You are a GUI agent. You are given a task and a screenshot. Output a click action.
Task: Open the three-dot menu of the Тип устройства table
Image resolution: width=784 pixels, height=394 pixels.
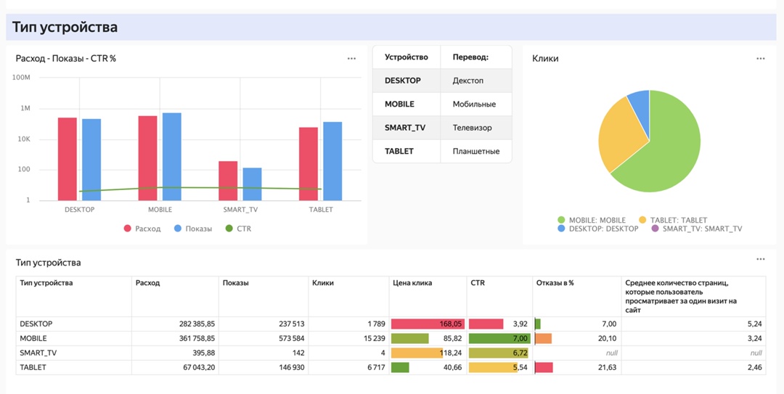[760, 259]
